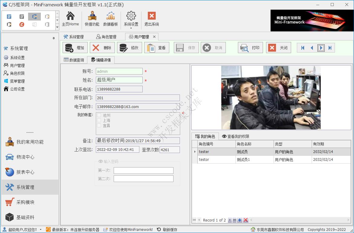Click inside the 联系电话 input field
Viewport: 354px width, 233px height.
[x=119, y=89]
